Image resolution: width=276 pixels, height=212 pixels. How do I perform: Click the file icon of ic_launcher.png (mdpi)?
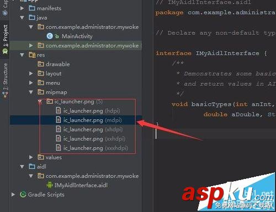(x=59, y=120)
